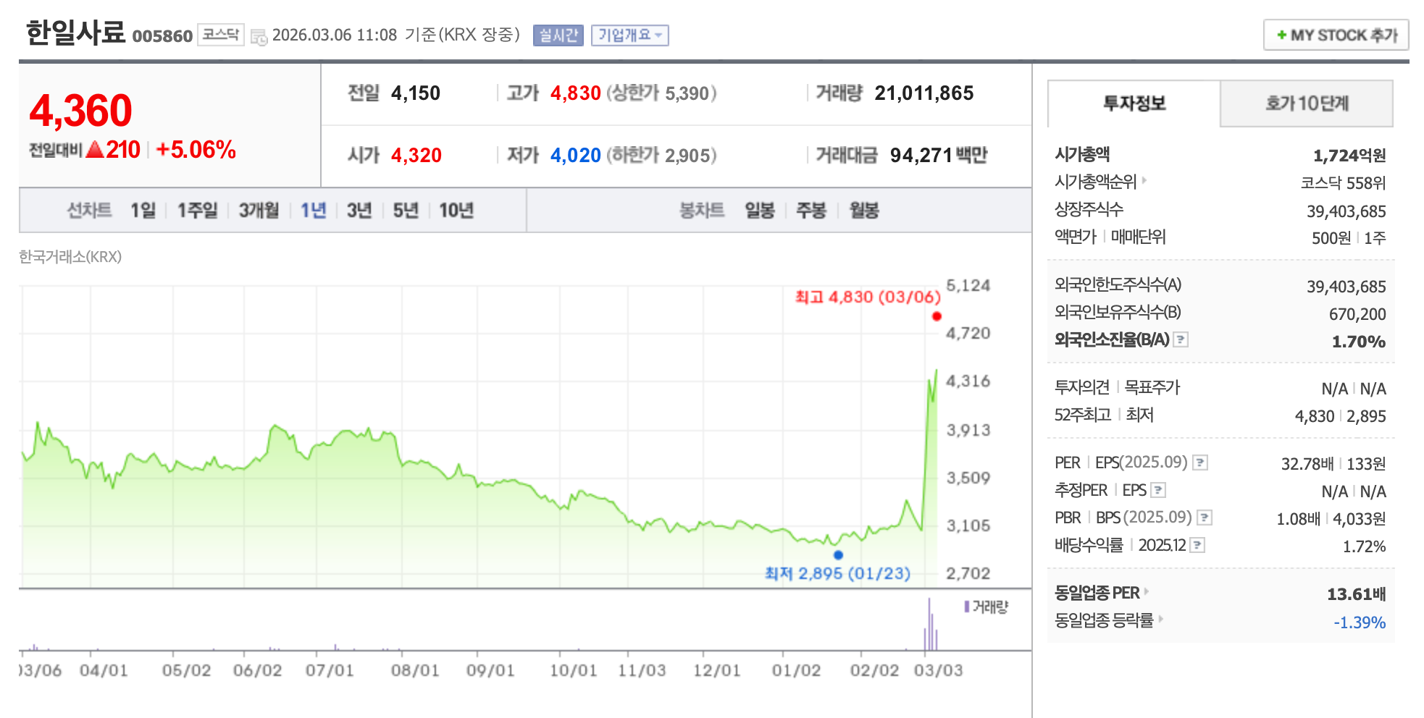
Task: Toggle the 실시간 real-time badge
Action: click(x=558, y=35)
